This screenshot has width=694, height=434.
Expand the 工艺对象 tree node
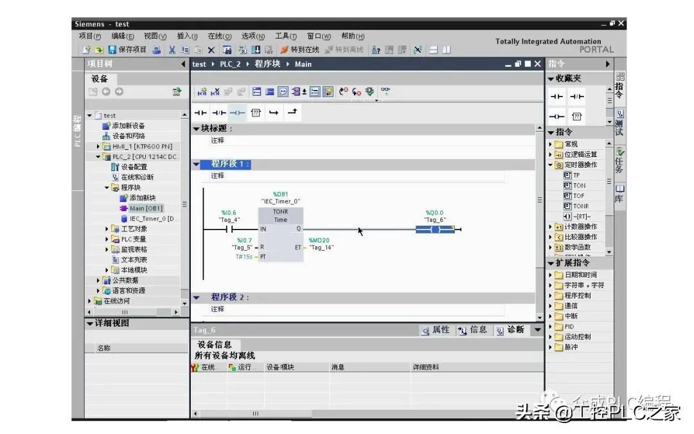pyautogui.click(x=107, y=229)
